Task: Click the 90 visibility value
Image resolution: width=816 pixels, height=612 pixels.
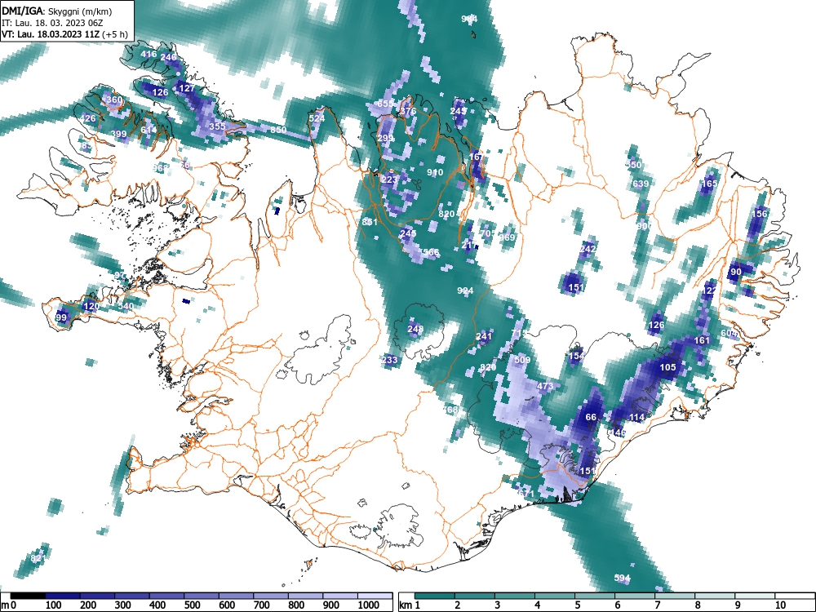Action: (736, 272)
